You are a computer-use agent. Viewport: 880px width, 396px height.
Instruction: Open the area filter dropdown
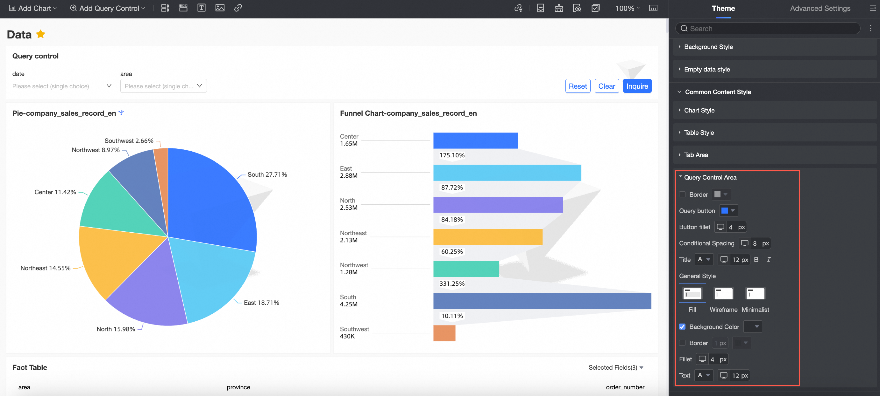(x=163, y=86)
